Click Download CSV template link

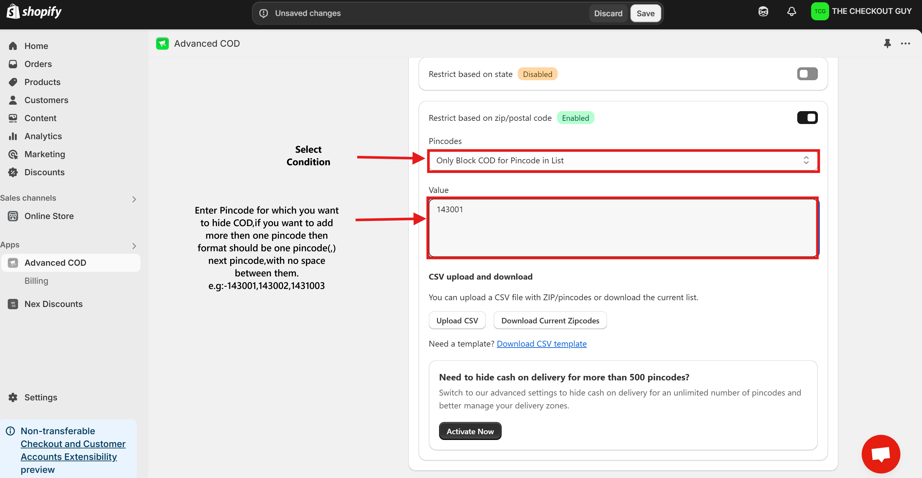541,344
